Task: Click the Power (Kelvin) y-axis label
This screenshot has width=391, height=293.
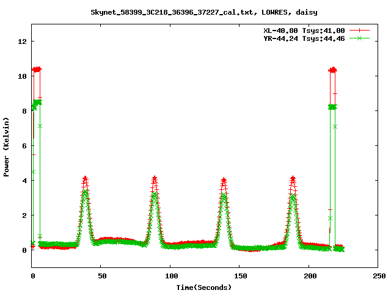Action: click(x=6, y=147)
